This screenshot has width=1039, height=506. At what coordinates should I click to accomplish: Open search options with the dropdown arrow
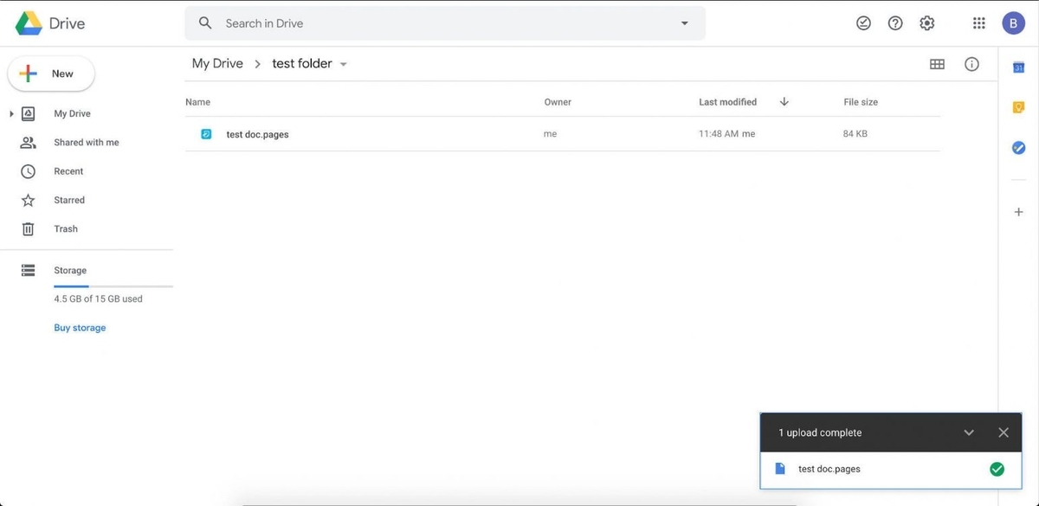tap(683, 22)
